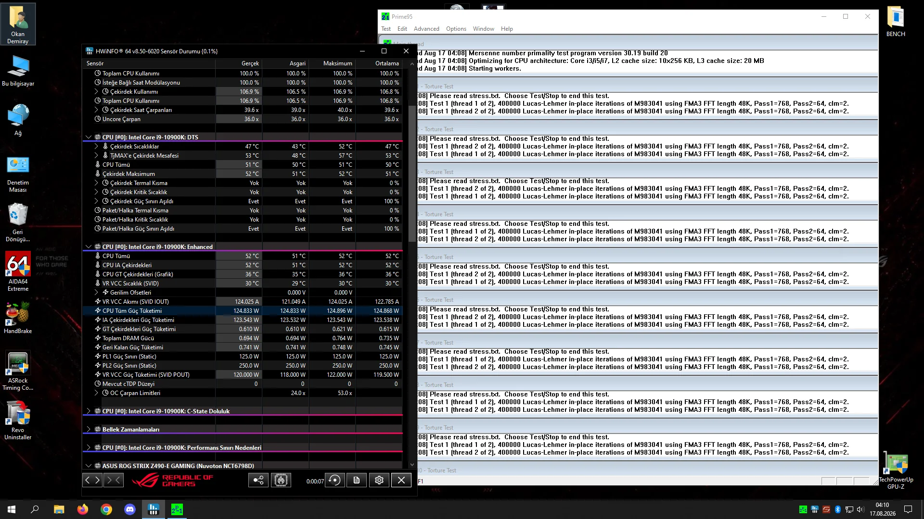Select the Denetim Masası desktop icon

18,174
